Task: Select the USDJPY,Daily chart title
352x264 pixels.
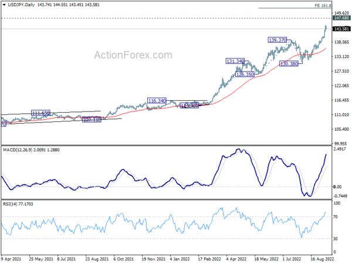Action: [x=21, y=5]
